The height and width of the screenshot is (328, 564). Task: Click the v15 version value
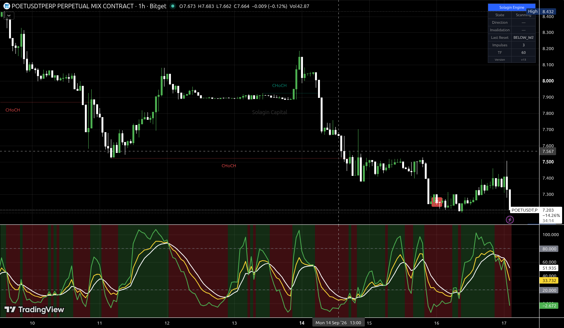click(523, 59)
